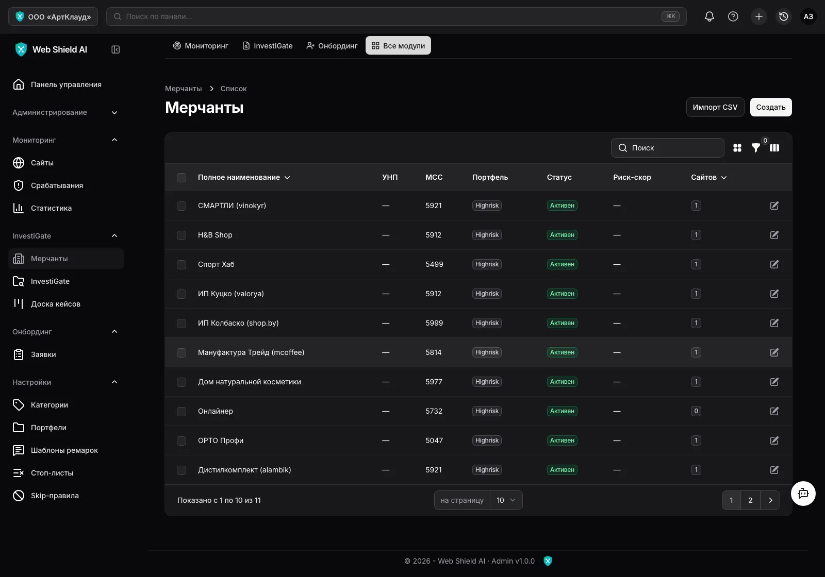825x577 pixels.
Task: Open the chatbot assistant floating button
Action: [x=803, y=494]
